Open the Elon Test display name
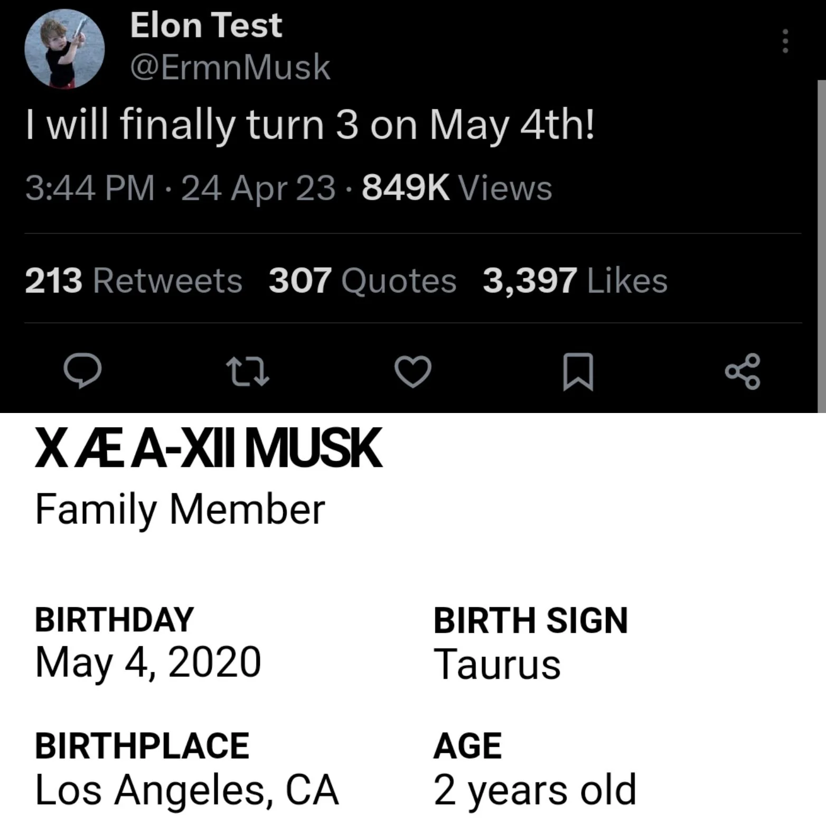The image size is (826, 826). click(x=206, y=25)
